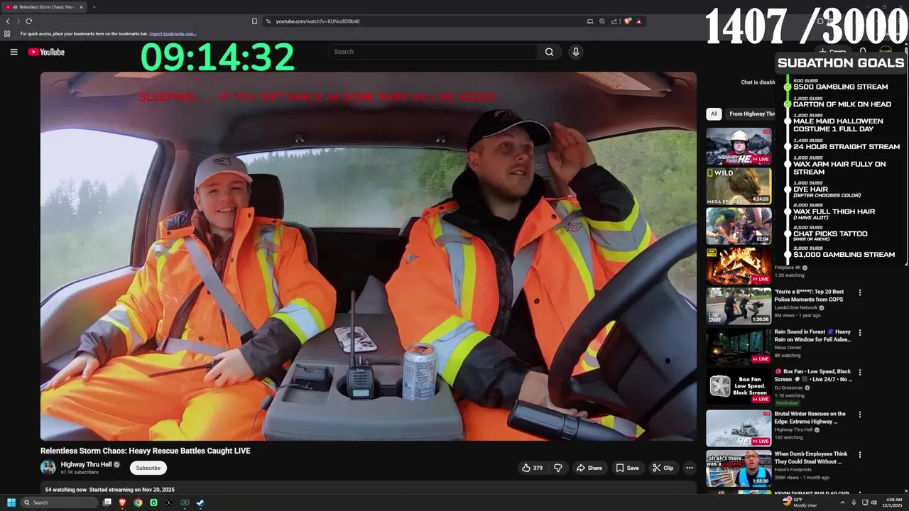Open a new browser tab
The height and width of the screenshot is (511, 909).
pyautogui.click(x=94, y=7)
